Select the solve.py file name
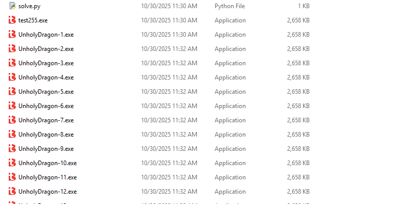The width and height of the screenshot is (418, 211). click(29, 6)
